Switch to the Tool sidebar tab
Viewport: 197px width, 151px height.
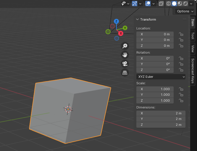point(193,36)
